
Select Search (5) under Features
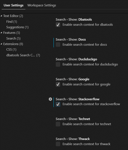click(x=13, y=38)
